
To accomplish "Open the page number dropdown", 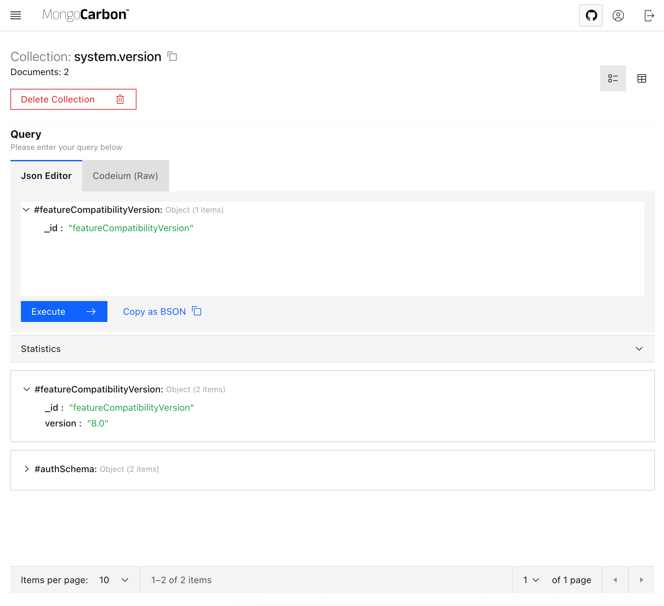I will (x=530, y=580).
